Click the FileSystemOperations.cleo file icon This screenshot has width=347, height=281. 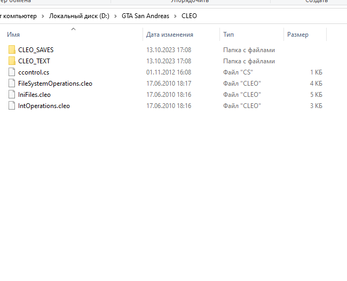[12, 84]
